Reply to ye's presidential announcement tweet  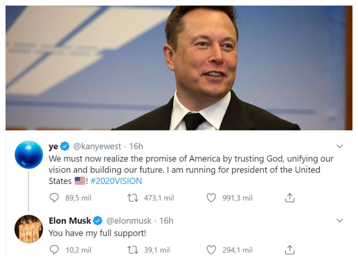(x=55, y=198)
